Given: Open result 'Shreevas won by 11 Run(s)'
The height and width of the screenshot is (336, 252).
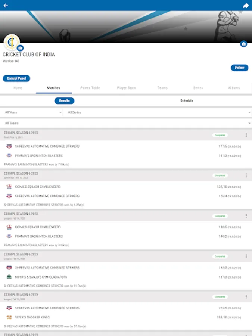Looking at the screenshot, I should click(x=45, y=286).
